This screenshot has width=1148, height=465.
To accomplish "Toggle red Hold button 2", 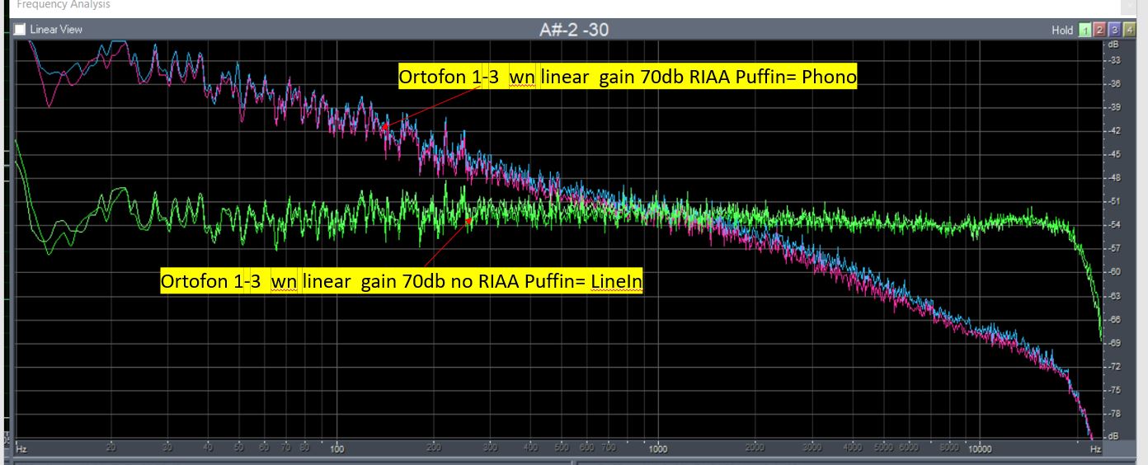I will point(1100,30).
